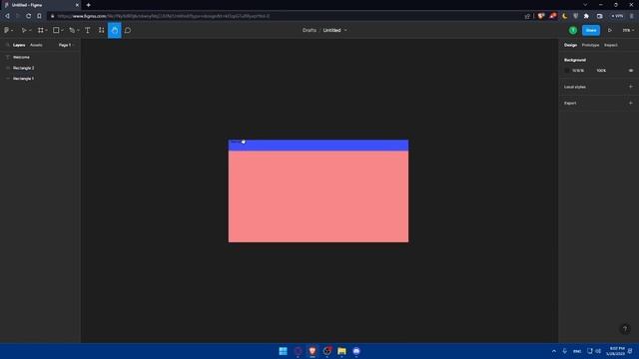Select the Comment tool
Image resolution: width=639 pixels, height=359 pixels.
click(128, 30)
